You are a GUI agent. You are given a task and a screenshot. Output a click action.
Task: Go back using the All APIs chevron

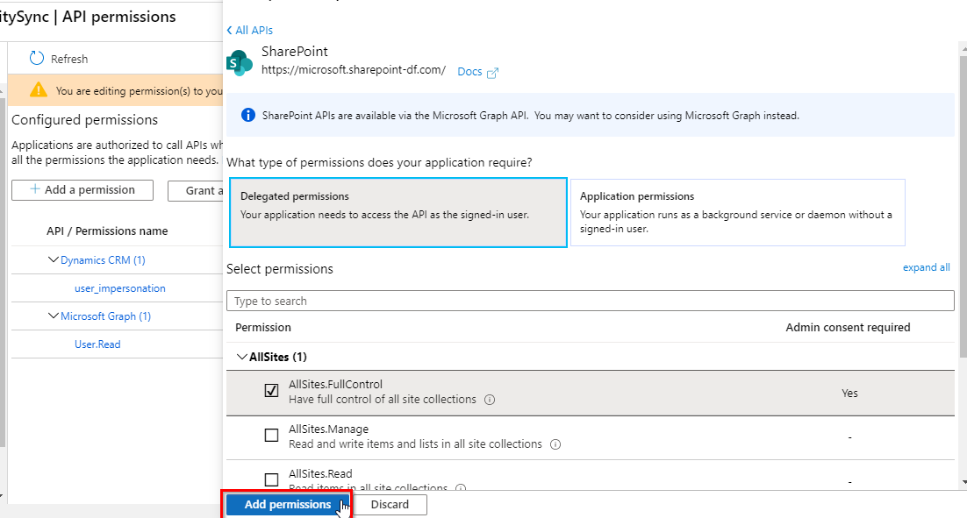[229, 30]
